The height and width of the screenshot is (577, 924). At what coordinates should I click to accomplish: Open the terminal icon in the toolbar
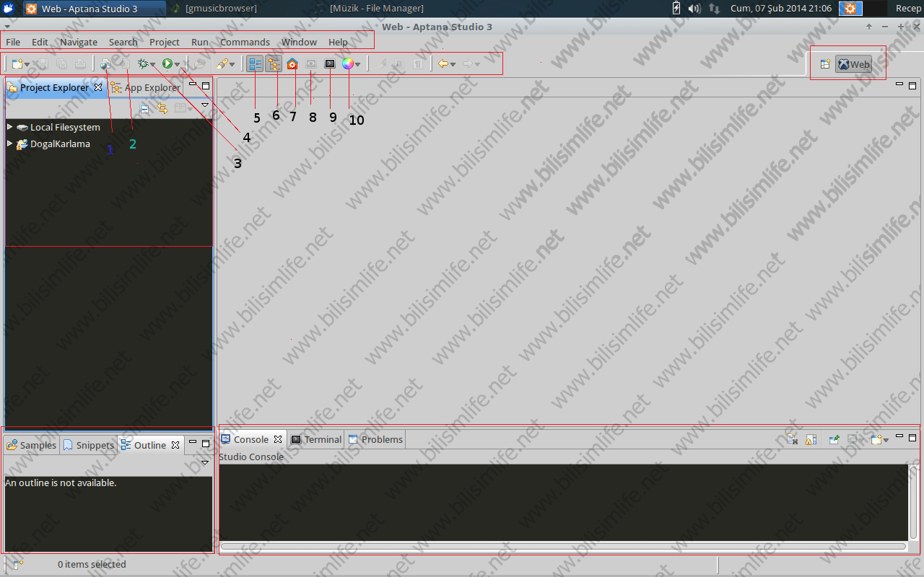pos(330,64)
